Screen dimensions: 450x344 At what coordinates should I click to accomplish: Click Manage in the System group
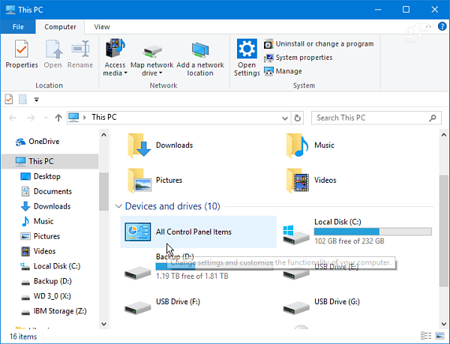(x=283, y=71)
